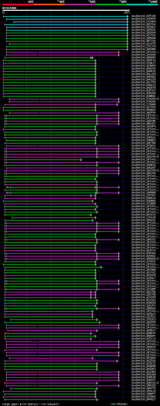Viewport: 160px width, 406px height.
Task: Open hit UniRef100_B7FIU5
Action: tap(143, 16)
